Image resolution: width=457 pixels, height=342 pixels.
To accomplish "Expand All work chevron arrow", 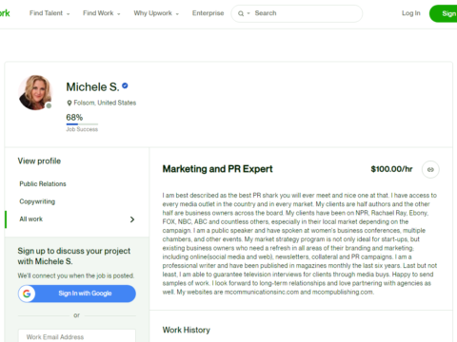I will point(132,219).
